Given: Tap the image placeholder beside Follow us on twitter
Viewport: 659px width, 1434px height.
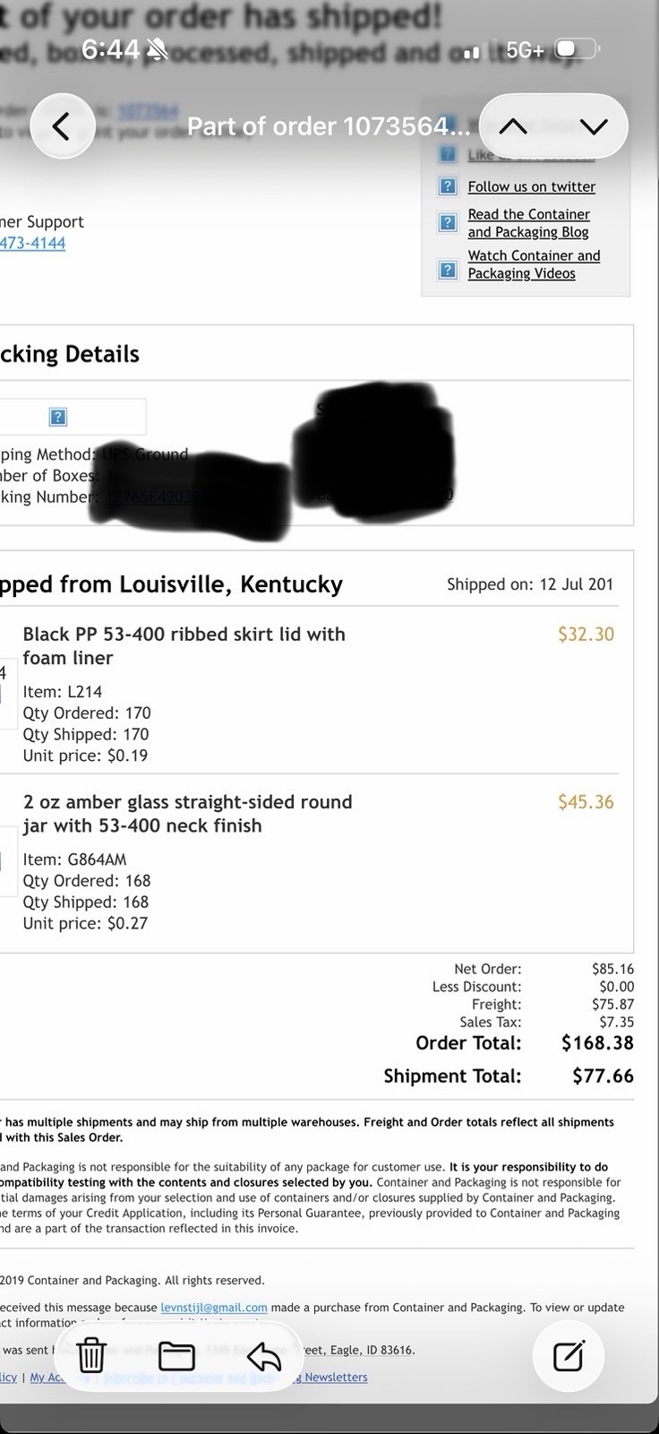Looking at the screenshot, I should [x=448, y=186].
